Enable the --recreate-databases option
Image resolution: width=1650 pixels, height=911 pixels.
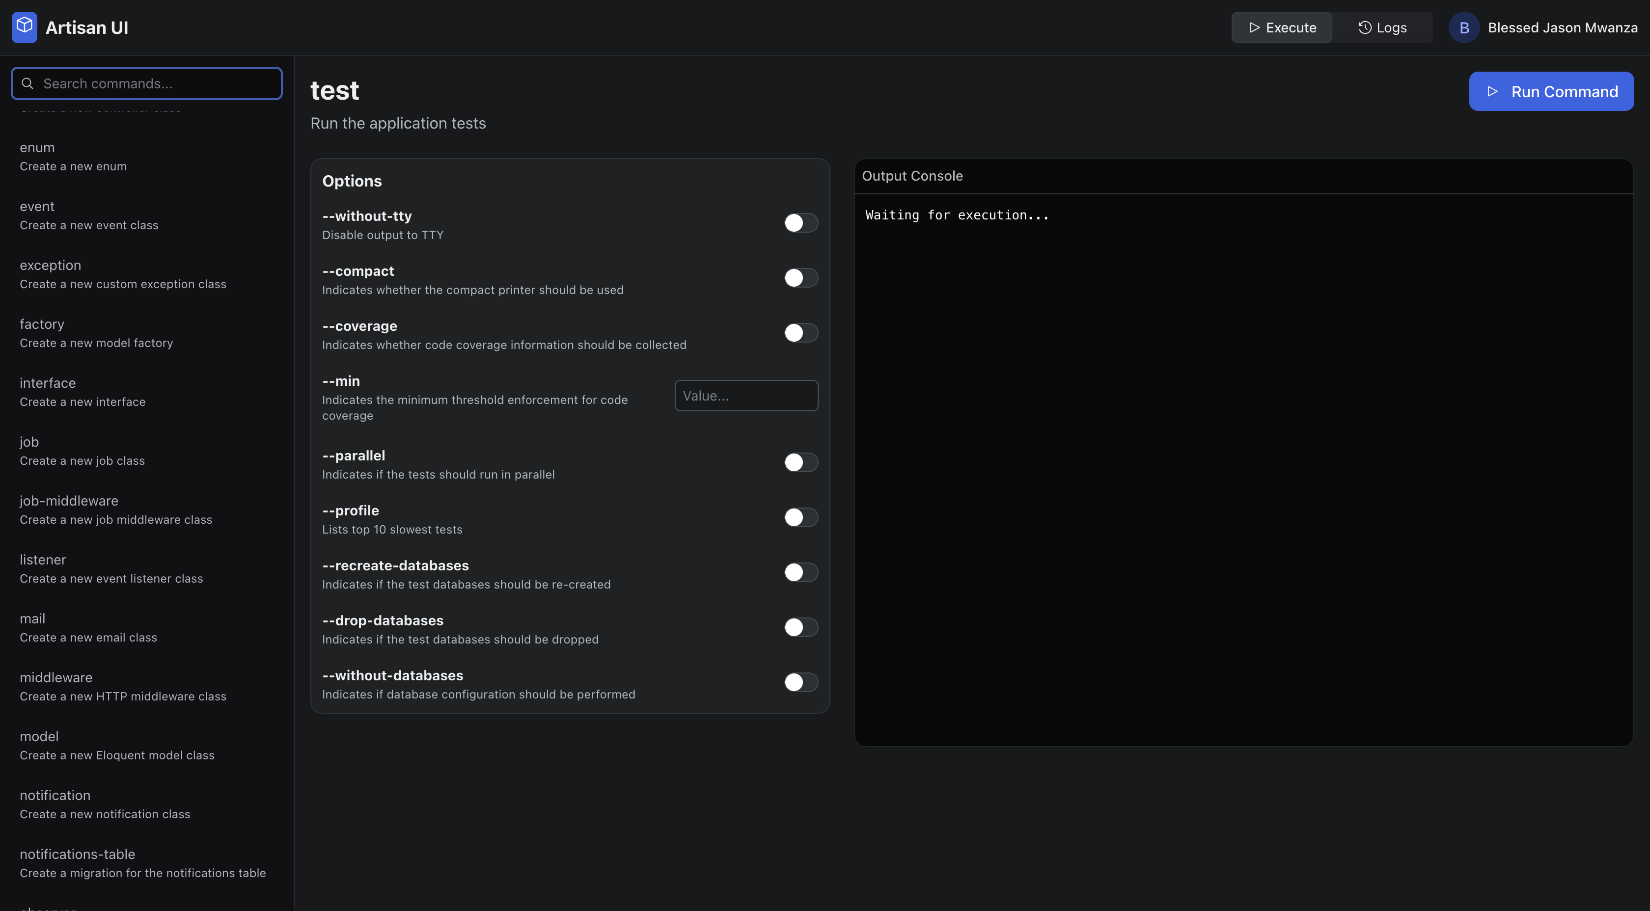click(x=800, y=572)
